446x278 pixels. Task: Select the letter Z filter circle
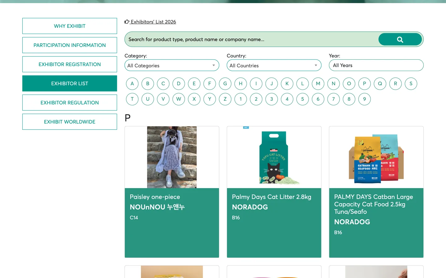[225, 99]
